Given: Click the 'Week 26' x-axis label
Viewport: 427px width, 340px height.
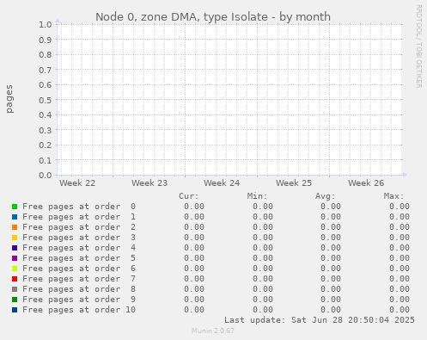Looking at the screenshot, I should coord(366,183).
